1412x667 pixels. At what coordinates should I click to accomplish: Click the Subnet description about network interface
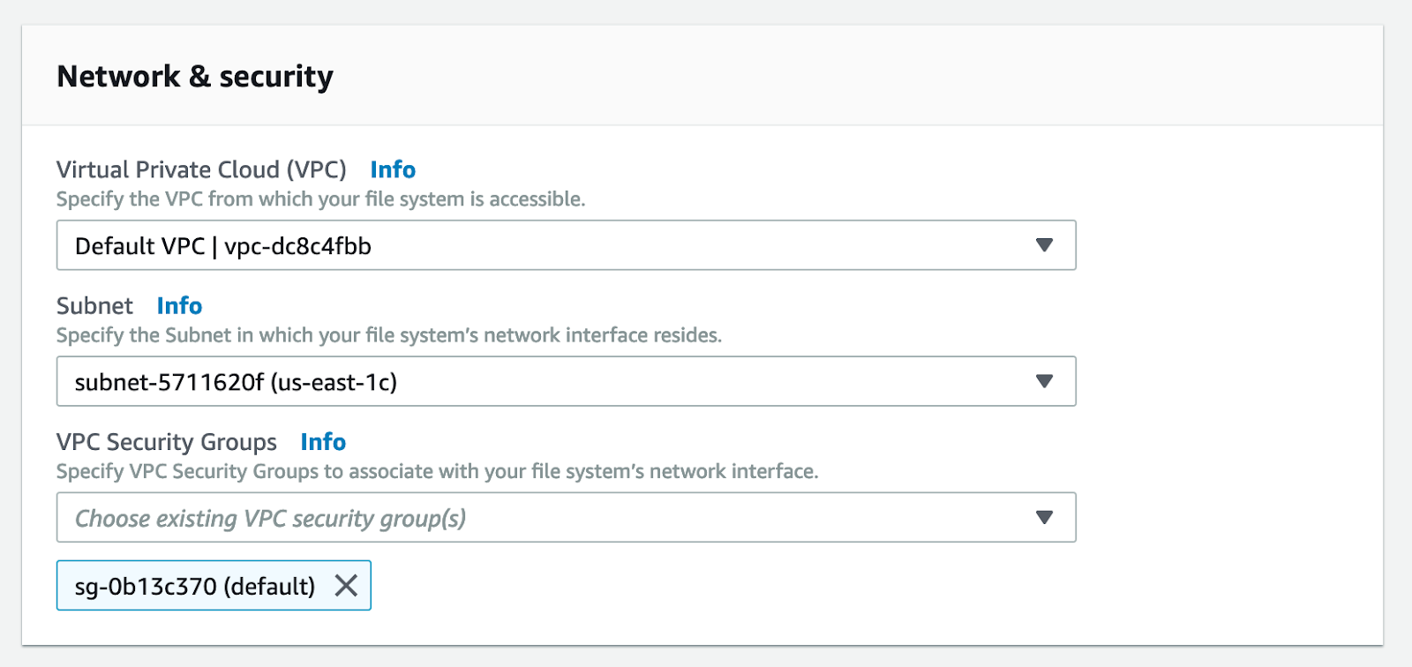coord(388,335)
